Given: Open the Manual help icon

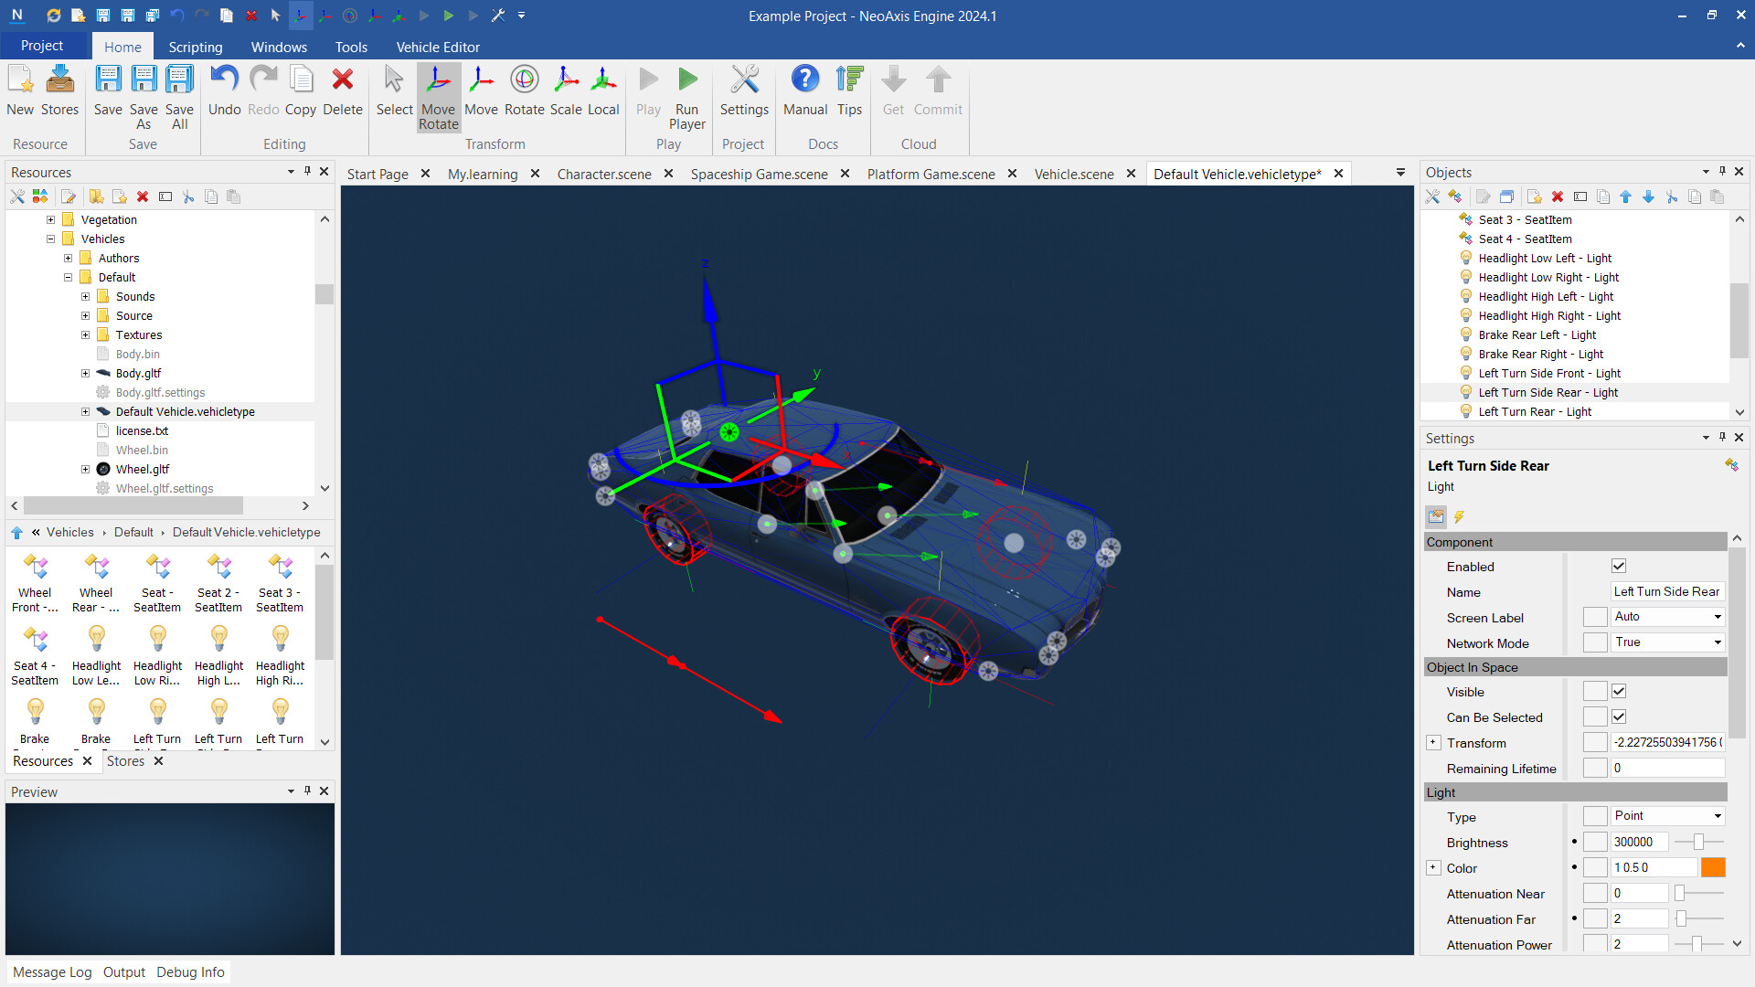Looking at the screenshot, I should point(804,91).
